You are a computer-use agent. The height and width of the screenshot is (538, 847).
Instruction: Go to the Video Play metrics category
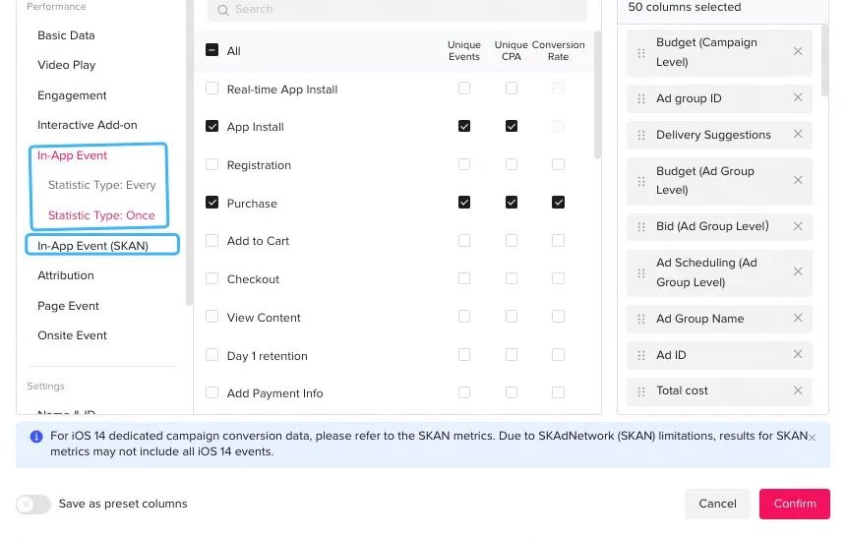click(66, 65)
